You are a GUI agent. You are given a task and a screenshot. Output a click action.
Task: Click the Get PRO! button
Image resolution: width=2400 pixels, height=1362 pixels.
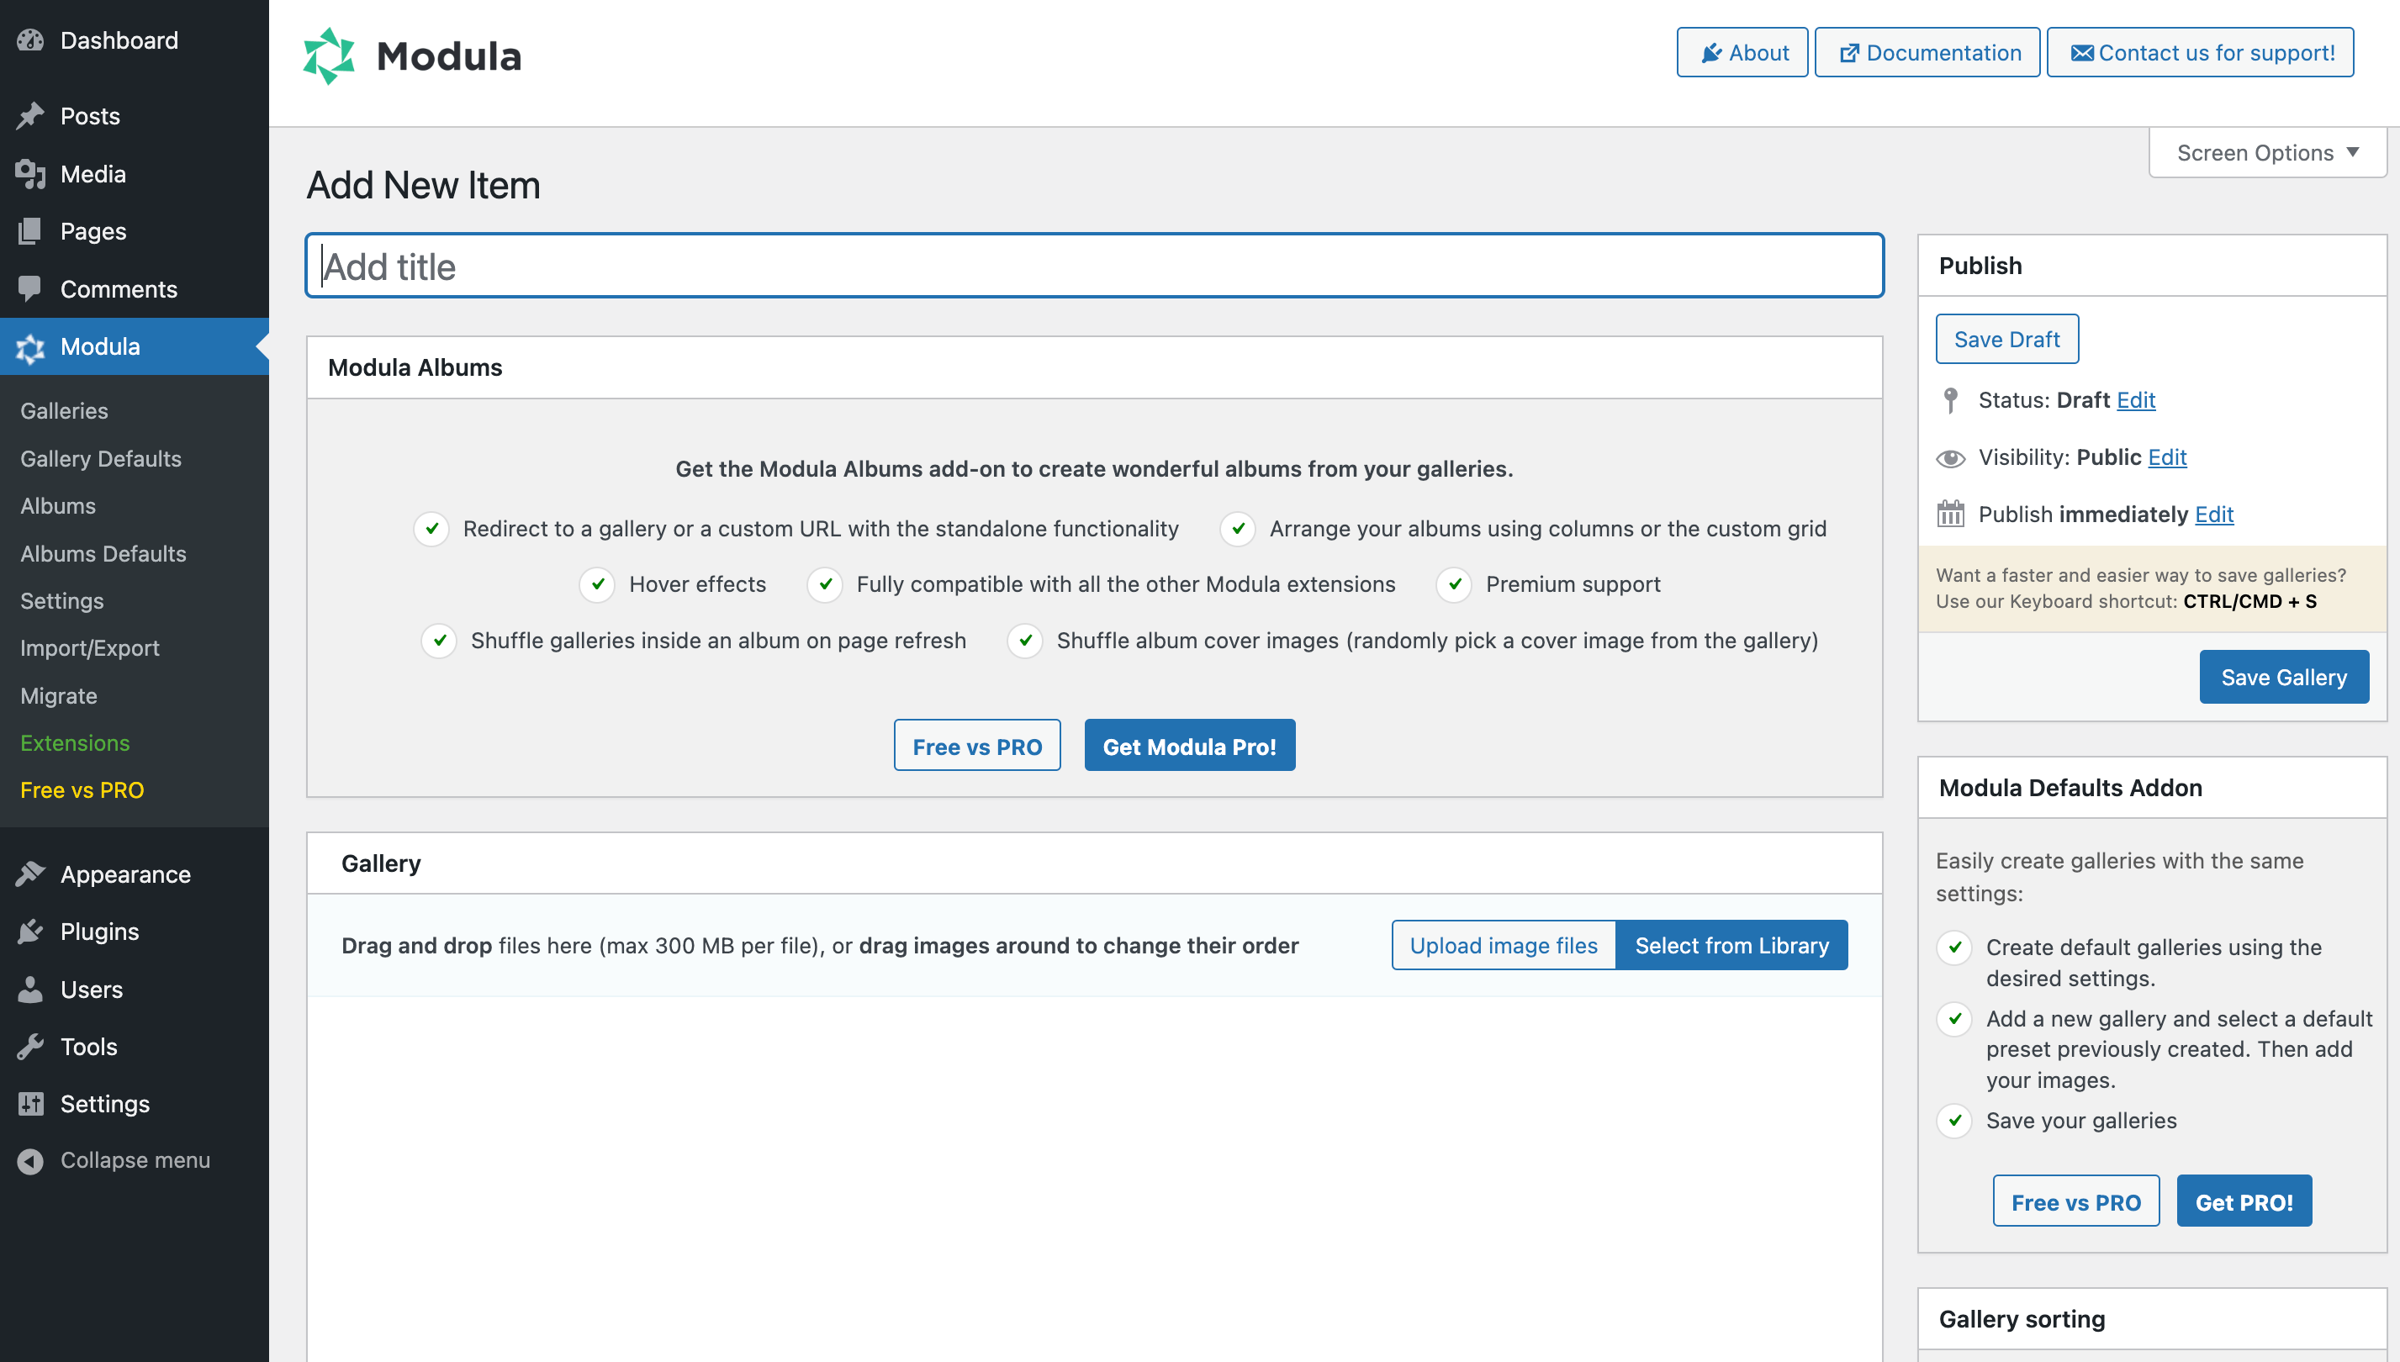2244,1202
